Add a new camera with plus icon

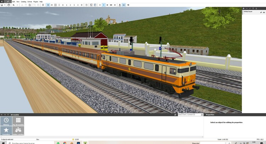82,5
